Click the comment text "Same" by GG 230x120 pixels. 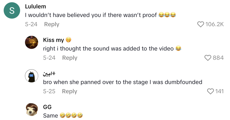click(x=51, y=115)
